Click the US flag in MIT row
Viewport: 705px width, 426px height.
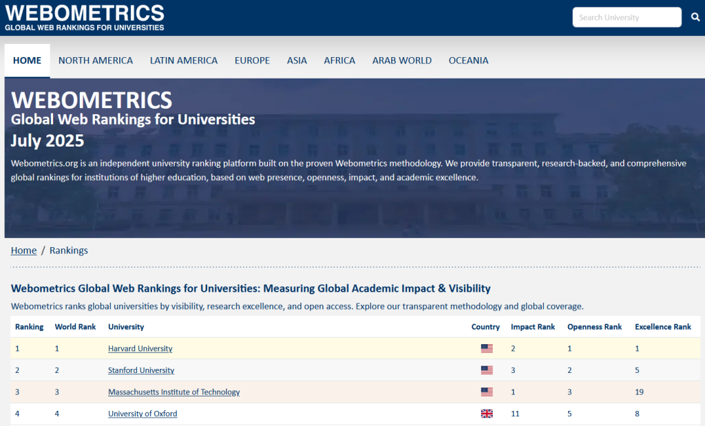[x=487, y=392]
